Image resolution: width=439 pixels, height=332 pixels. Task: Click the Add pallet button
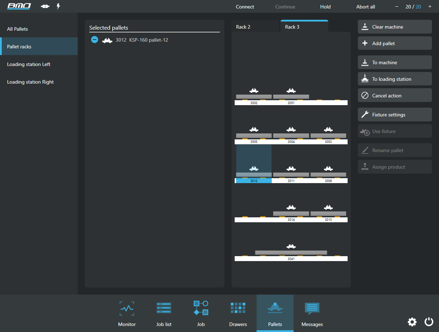tap(395, 43)
